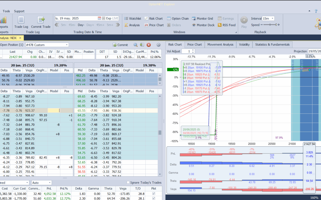Open Price Chart window from ribbon

point(154,25)
